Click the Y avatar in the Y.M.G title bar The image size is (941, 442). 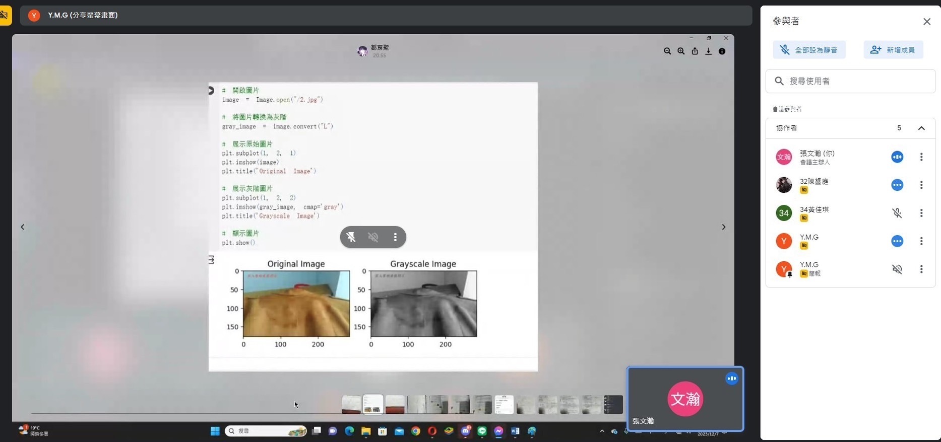click(x=34, y=16)
